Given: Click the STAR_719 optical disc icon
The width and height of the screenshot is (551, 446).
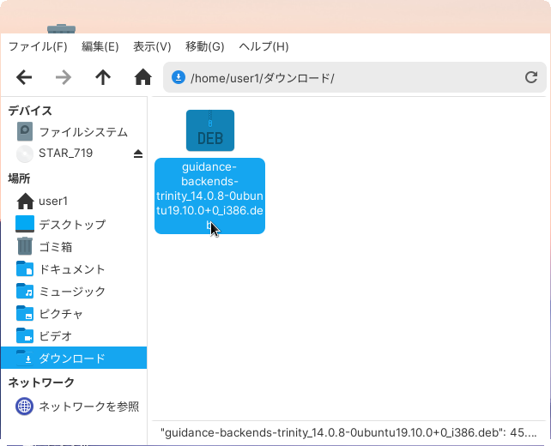Looking at the screenshot, I should pos(25,154).
